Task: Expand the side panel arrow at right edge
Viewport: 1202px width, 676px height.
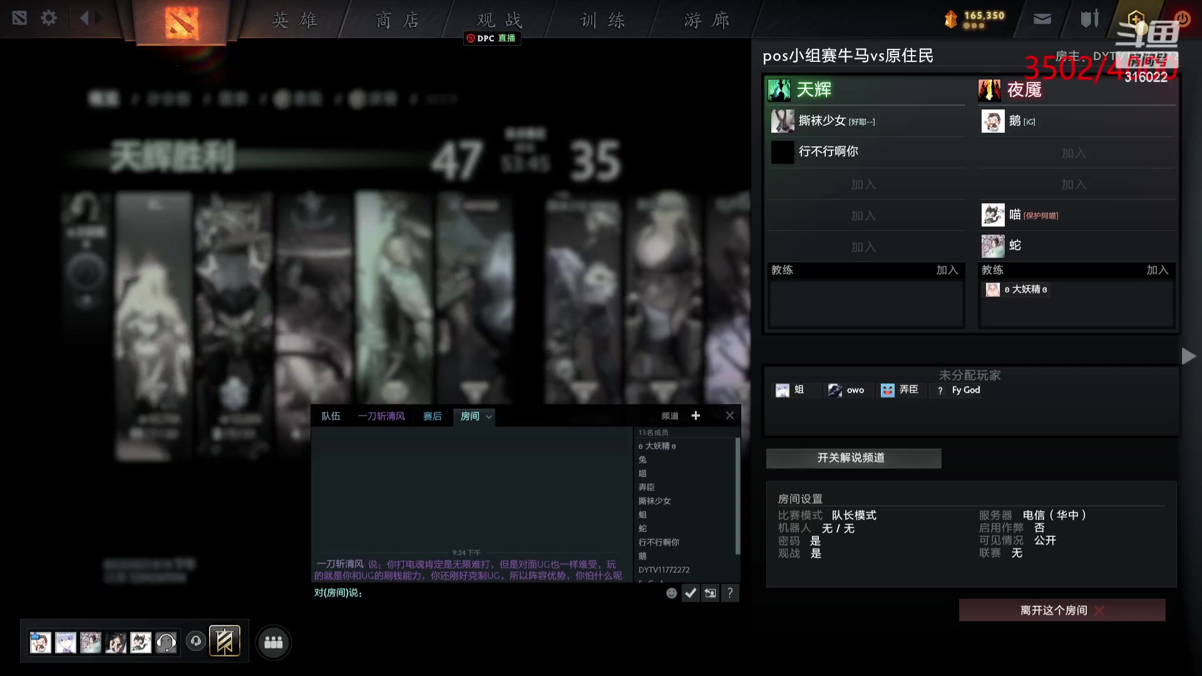Action: [x=1188, y=356]
